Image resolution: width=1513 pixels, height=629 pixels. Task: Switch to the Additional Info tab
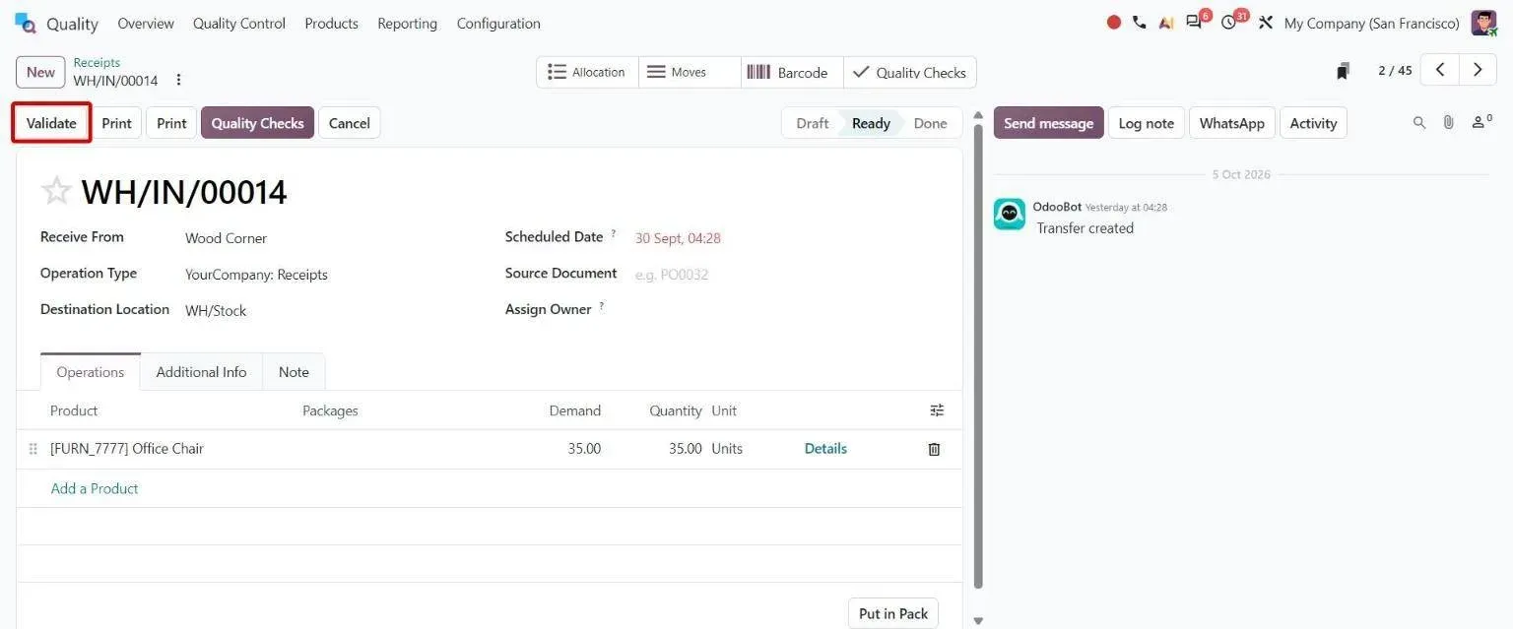point(201,372)
